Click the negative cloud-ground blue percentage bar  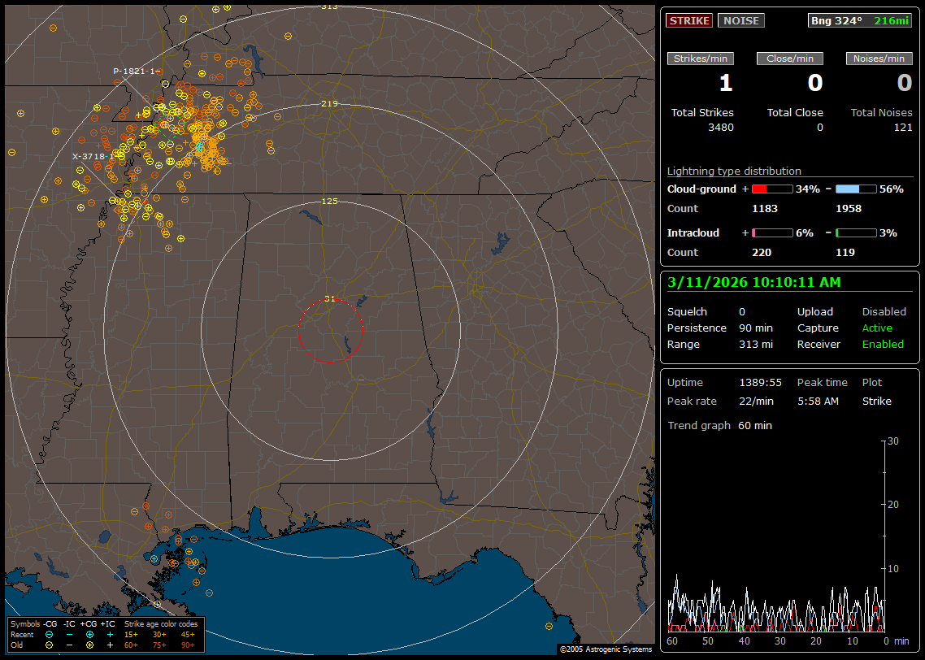(856, 189)
